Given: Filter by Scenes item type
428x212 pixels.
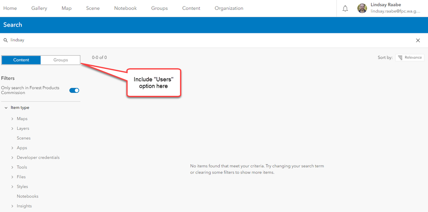Looking at the screenshot, I should 24,138.
